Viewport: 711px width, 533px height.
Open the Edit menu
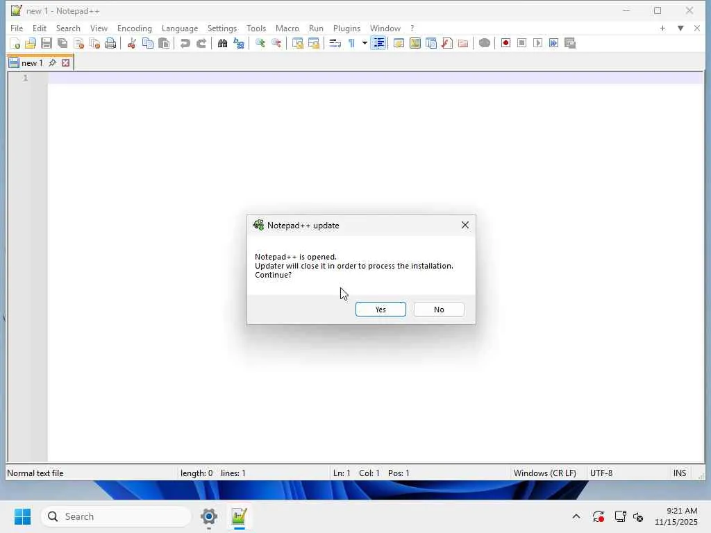[x=40, y=28]
